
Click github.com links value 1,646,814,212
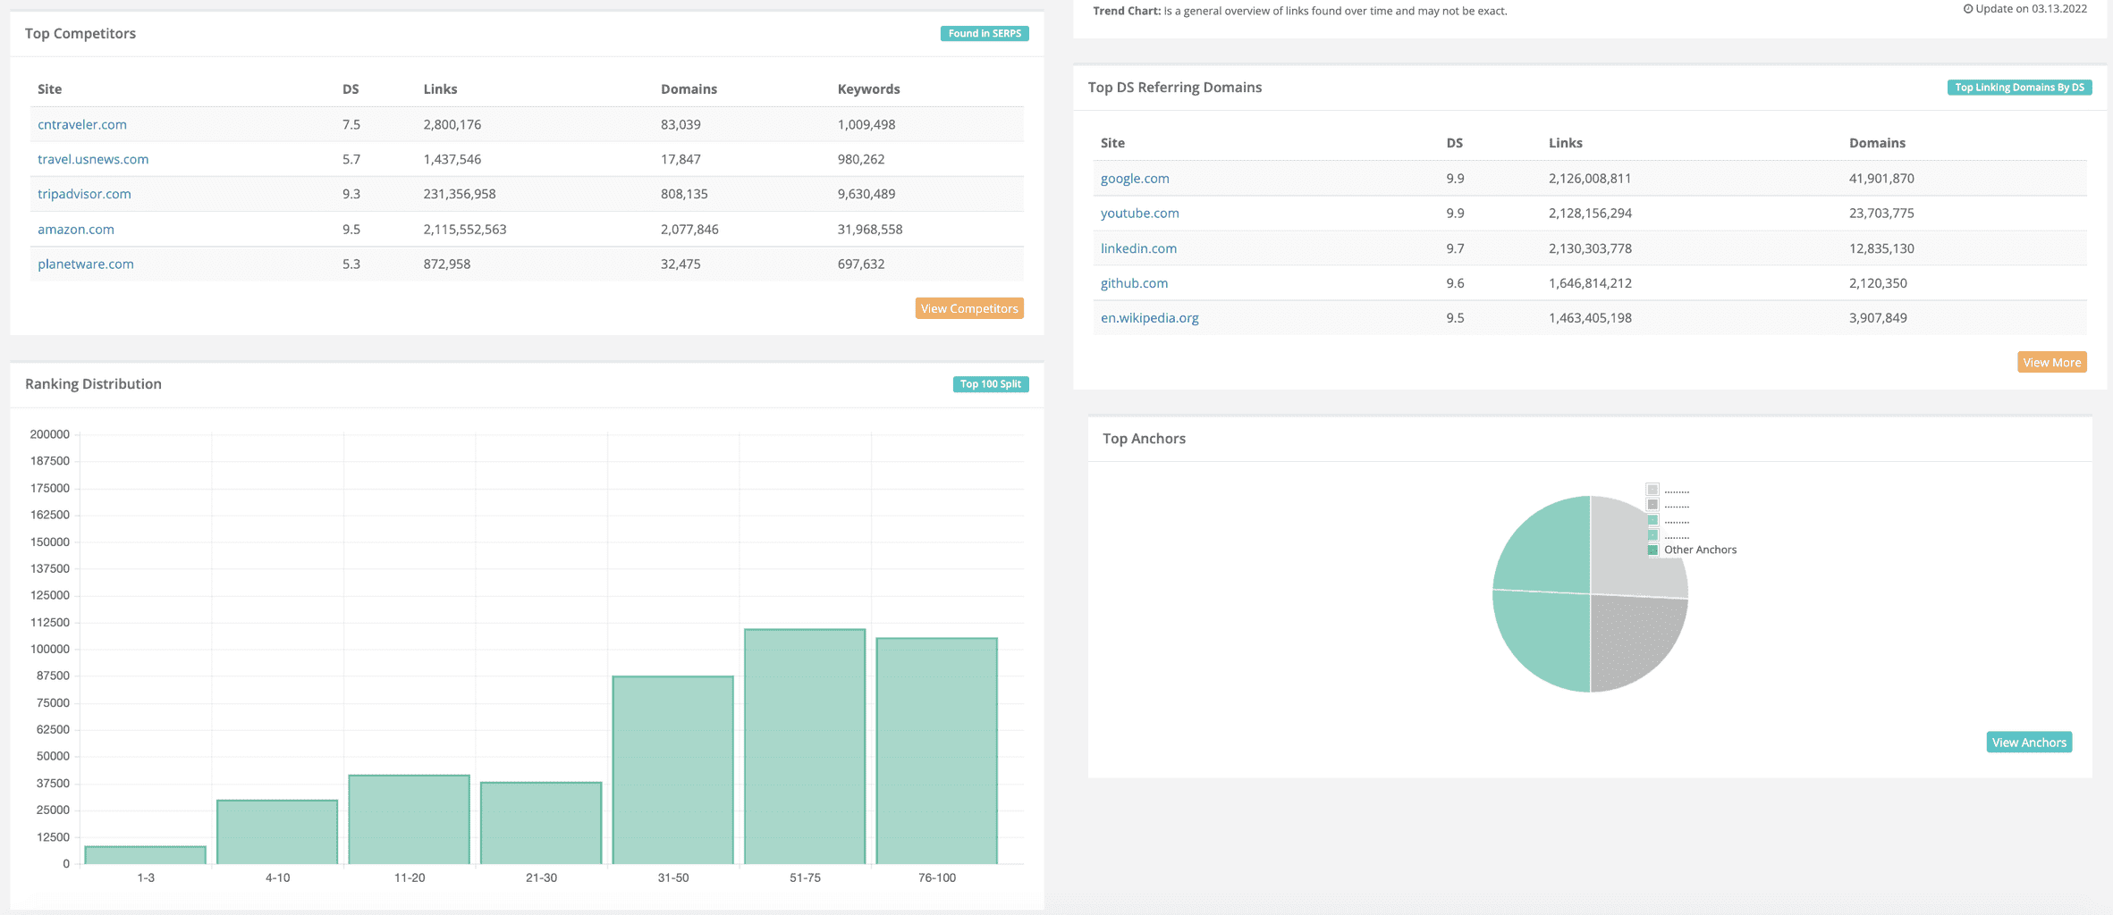tap(1590, 283)
